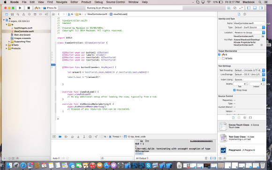Screen dimensions: 272x170
Task: Open the All Output console dropdown
Action: (142, 158)
